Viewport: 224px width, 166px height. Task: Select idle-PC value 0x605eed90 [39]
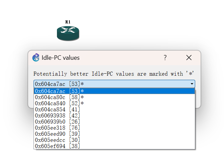point(114,134)
